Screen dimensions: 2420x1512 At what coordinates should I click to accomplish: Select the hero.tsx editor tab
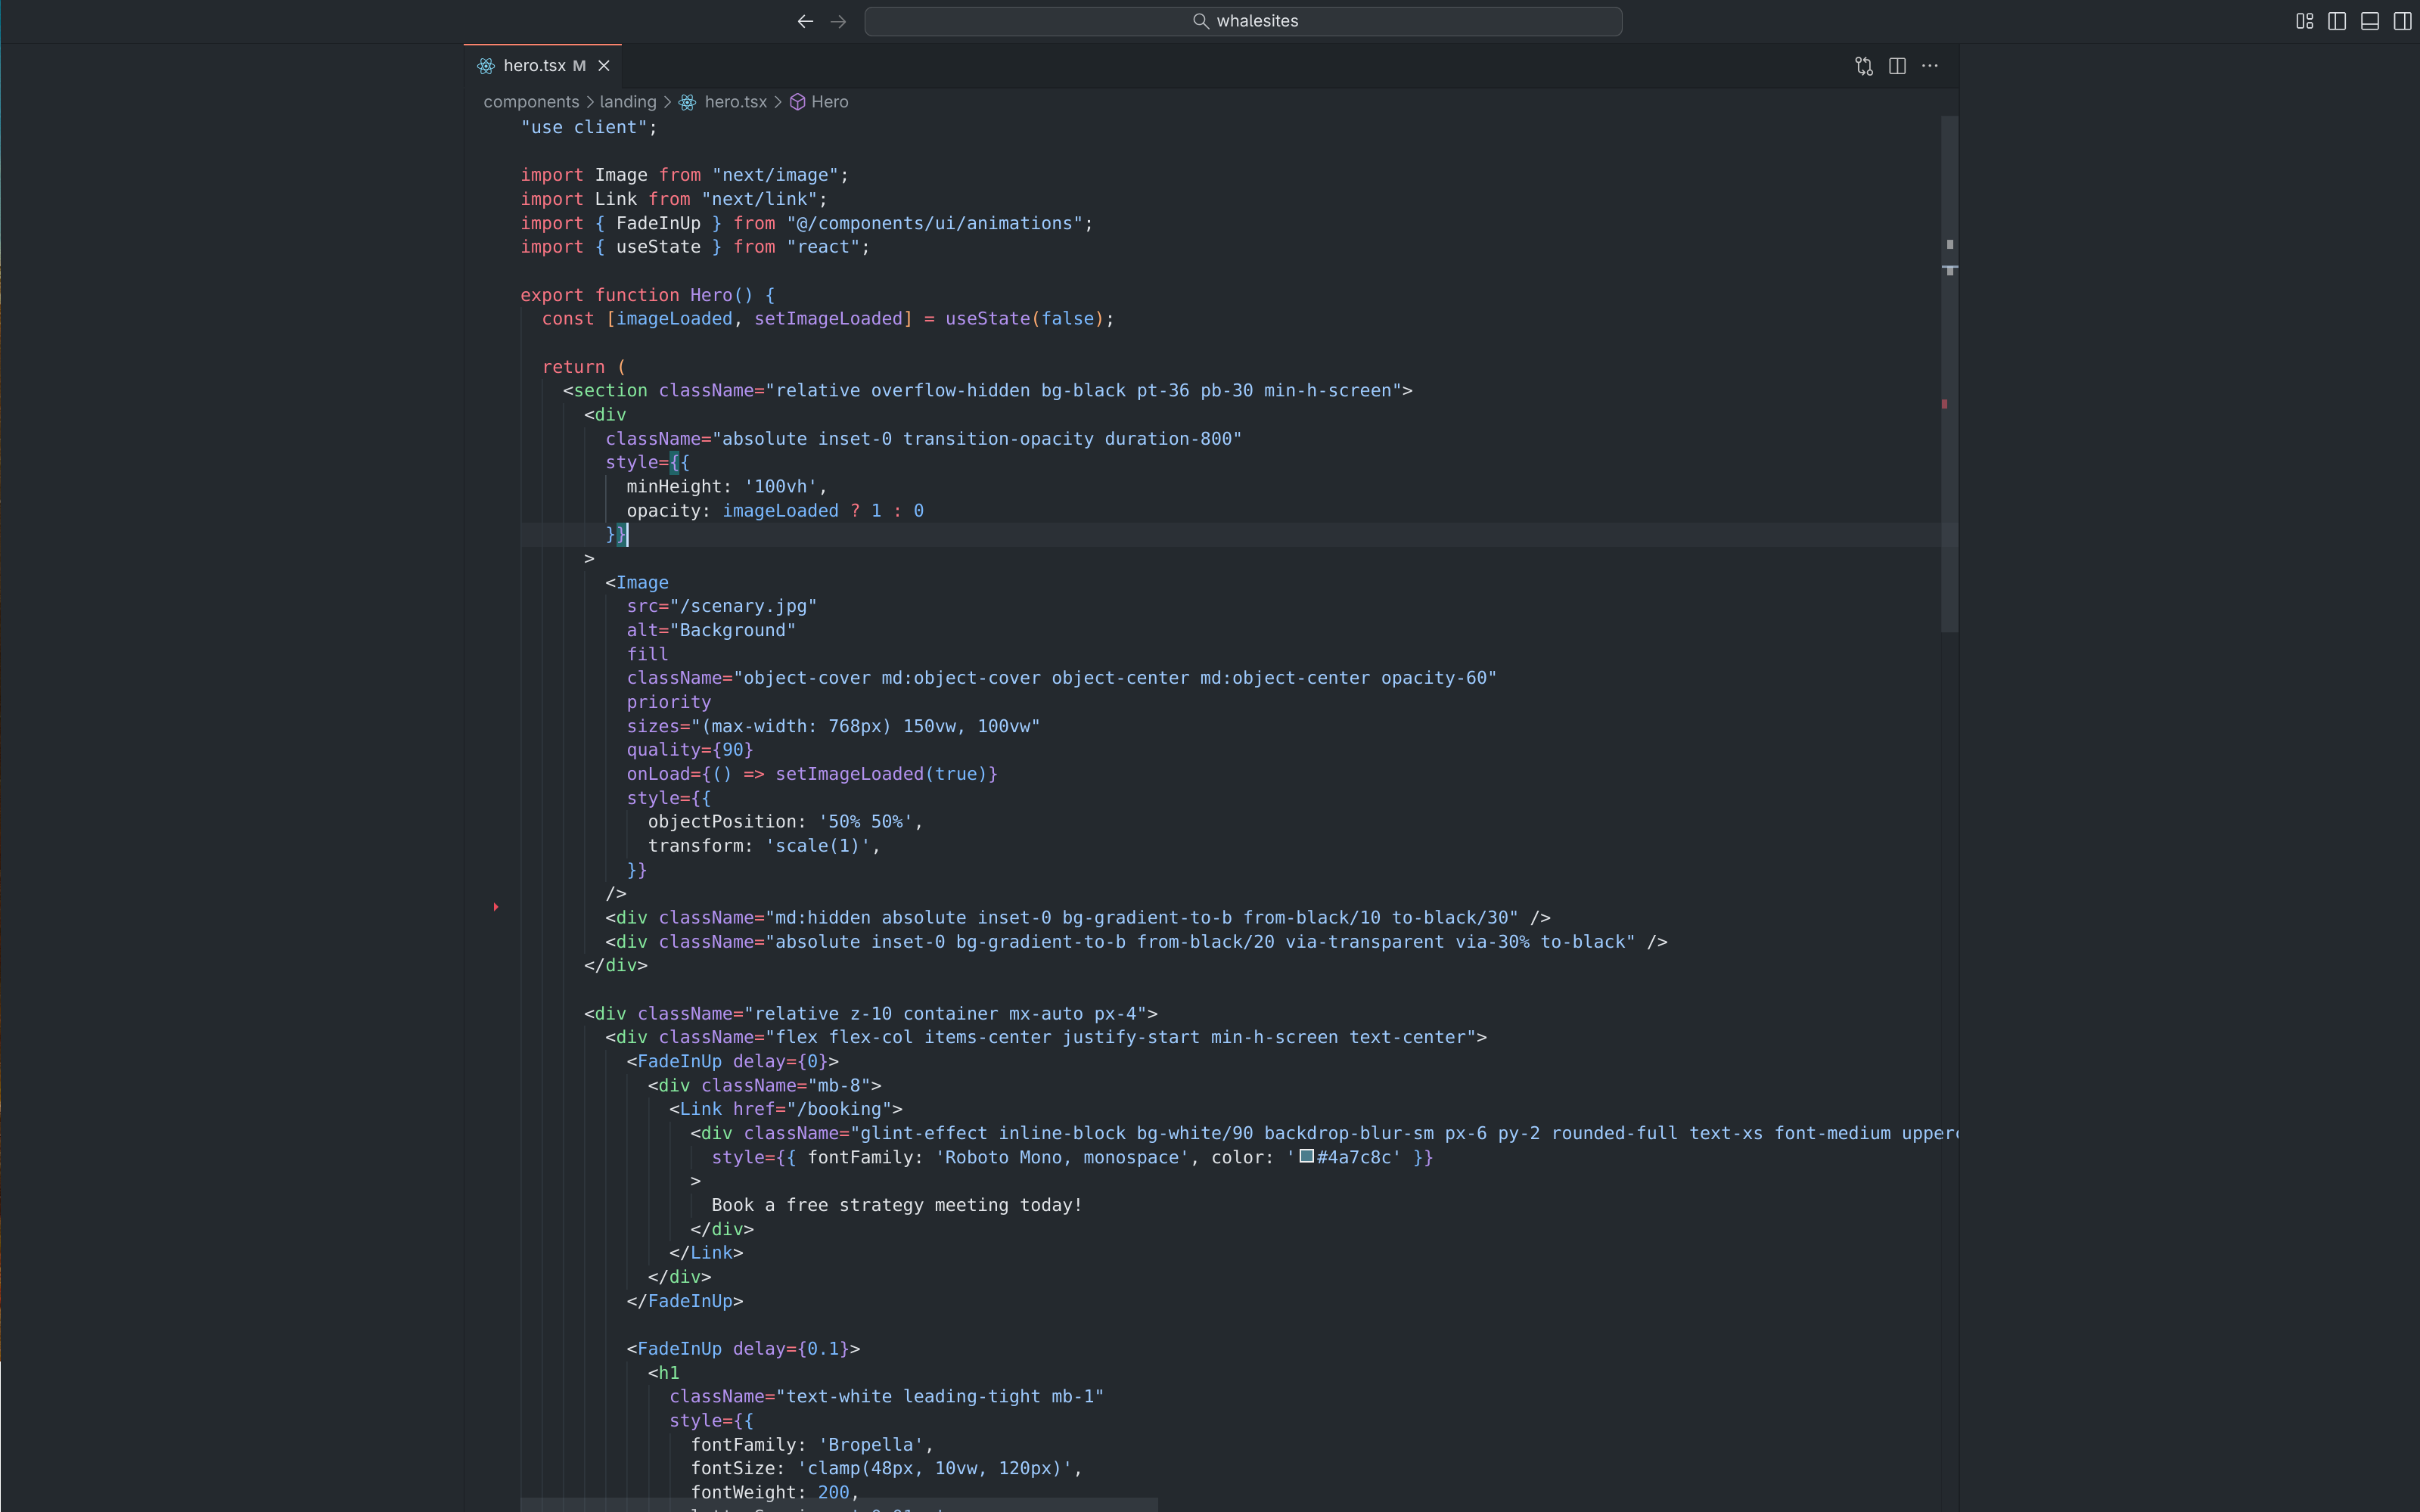tap(534, 66)
